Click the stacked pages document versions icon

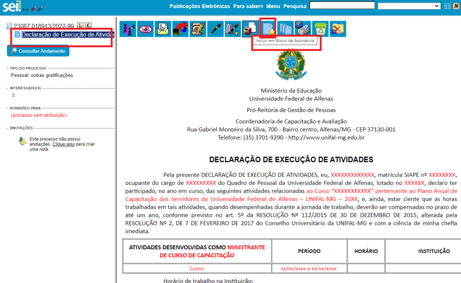click(285, 29)
